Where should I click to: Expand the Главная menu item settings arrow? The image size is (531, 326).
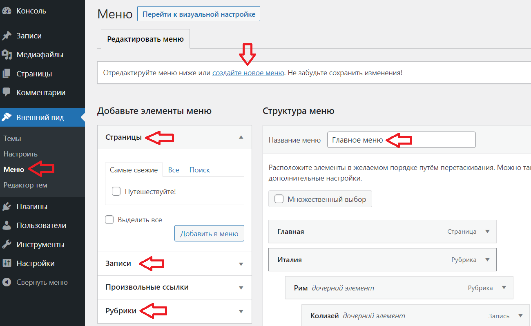coord(487,232)
